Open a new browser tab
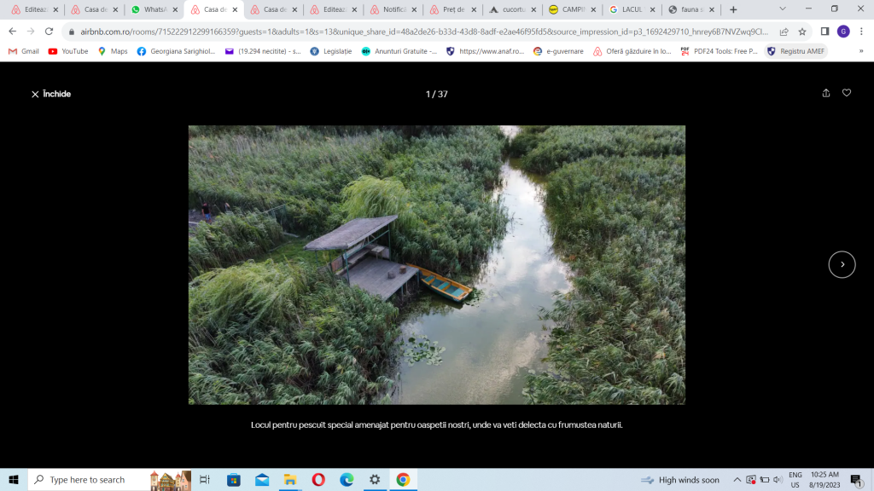This screenshot has height=491, width=874. click(733, 9)
